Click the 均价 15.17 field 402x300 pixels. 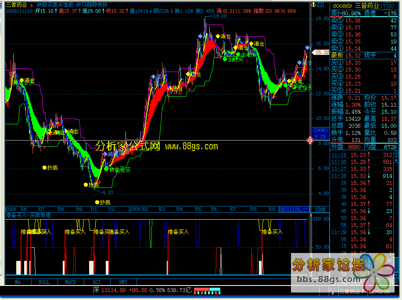tap(380, 98)
